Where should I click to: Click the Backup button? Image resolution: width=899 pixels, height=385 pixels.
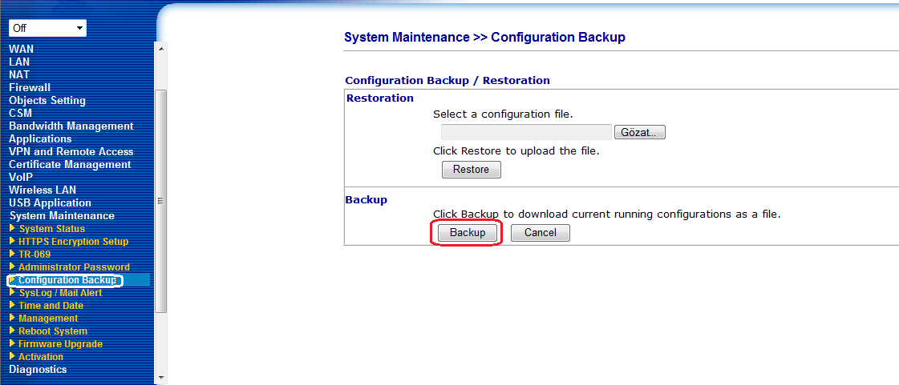pos(468,233)
